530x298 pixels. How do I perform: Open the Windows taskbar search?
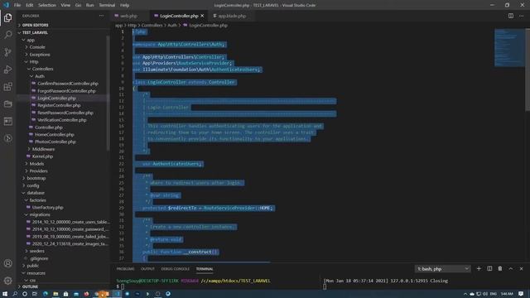click(15, 294)
